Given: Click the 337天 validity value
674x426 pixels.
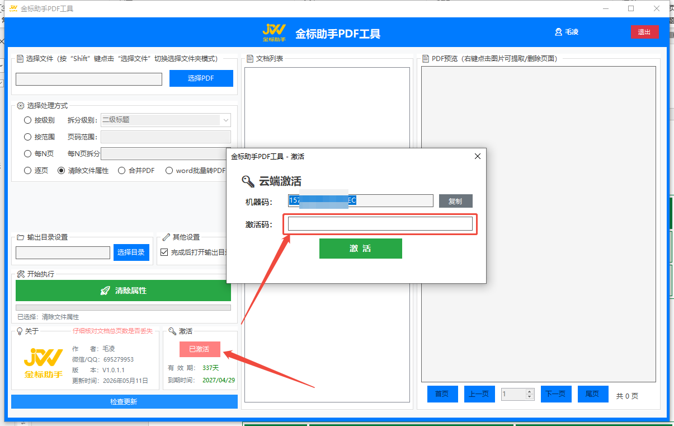Looking at the screenshot, I should pos(211,368).
